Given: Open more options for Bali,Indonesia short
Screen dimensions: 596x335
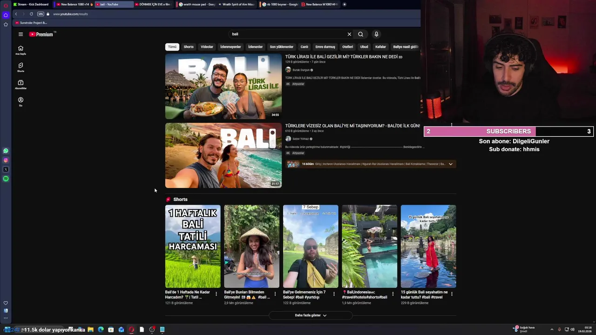Looking at the screenshot, I should point(393,294).
